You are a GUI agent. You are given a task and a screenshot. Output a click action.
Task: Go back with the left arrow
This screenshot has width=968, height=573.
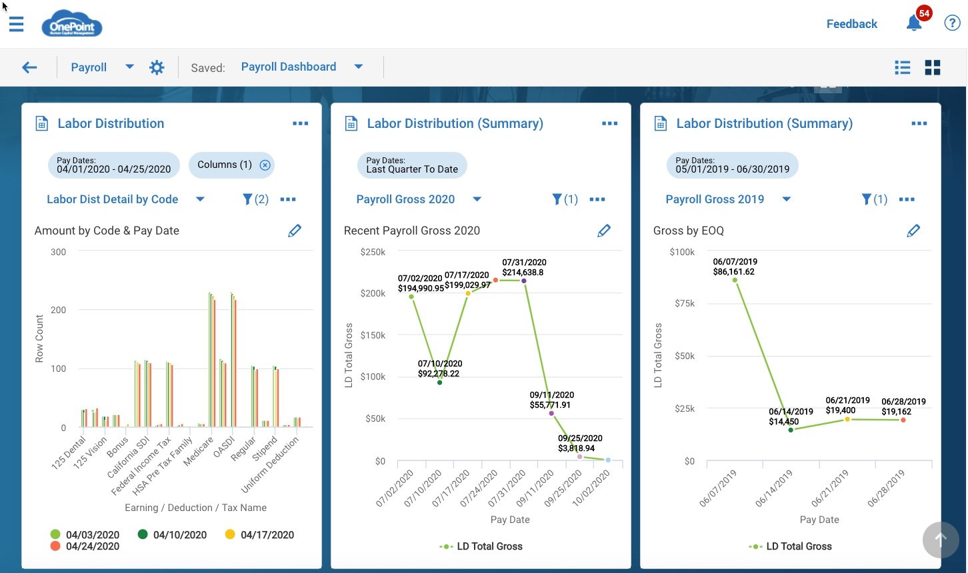click(29, 67)
